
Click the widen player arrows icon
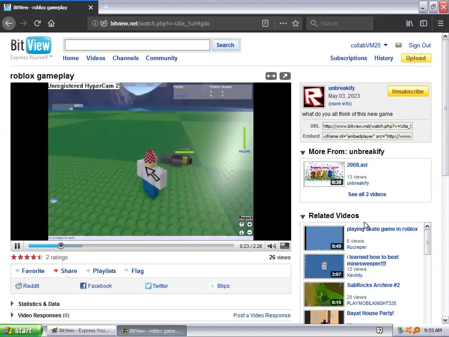pos(271,76)
